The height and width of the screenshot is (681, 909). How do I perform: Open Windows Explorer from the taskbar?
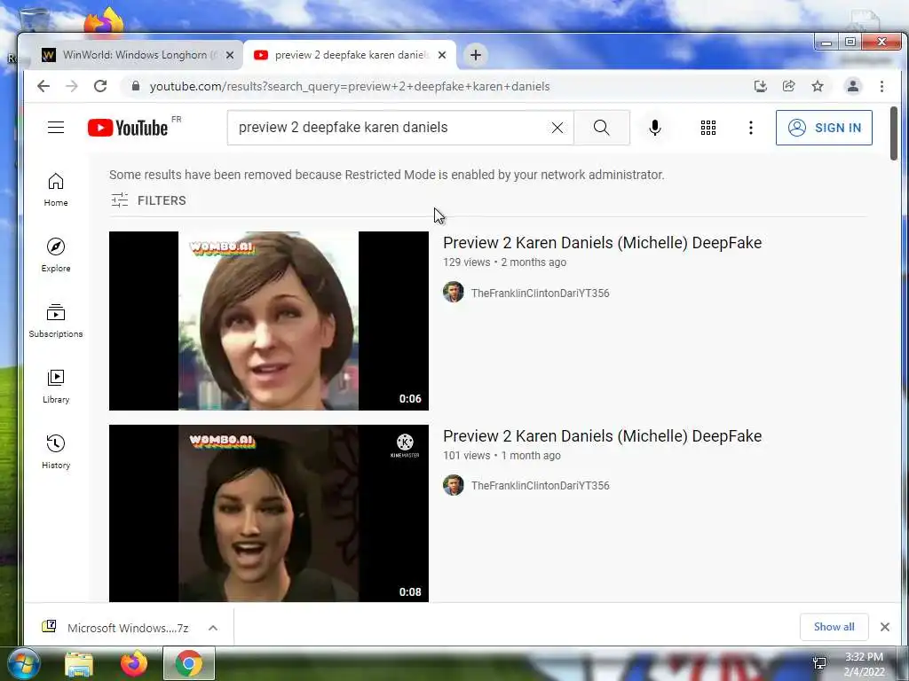tap(79, 663)
